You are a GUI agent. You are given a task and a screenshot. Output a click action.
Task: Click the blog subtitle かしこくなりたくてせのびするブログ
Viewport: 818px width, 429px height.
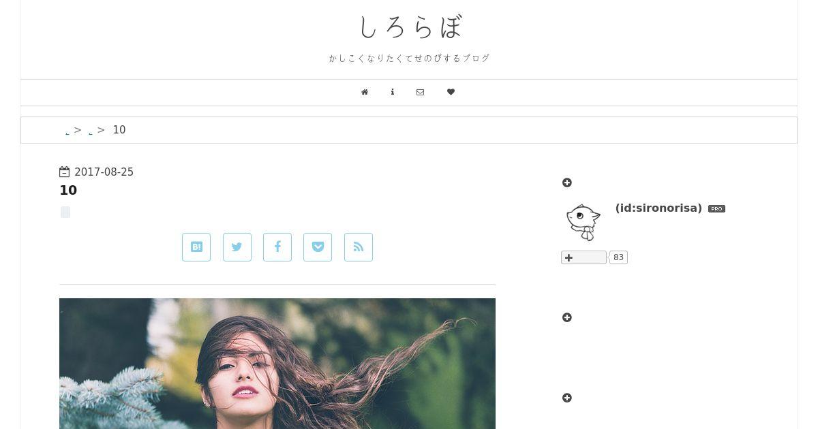pyautogui.click(x=410, y=59)
